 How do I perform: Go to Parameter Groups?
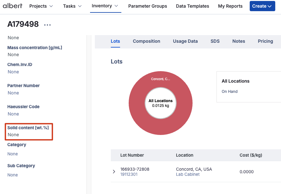[148, 6]
